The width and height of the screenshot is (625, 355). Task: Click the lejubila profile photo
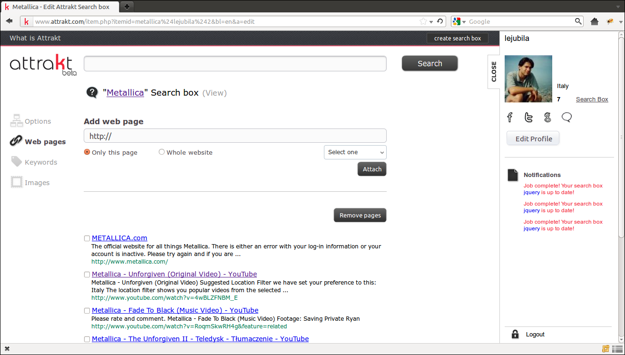(x=528, y=79)
